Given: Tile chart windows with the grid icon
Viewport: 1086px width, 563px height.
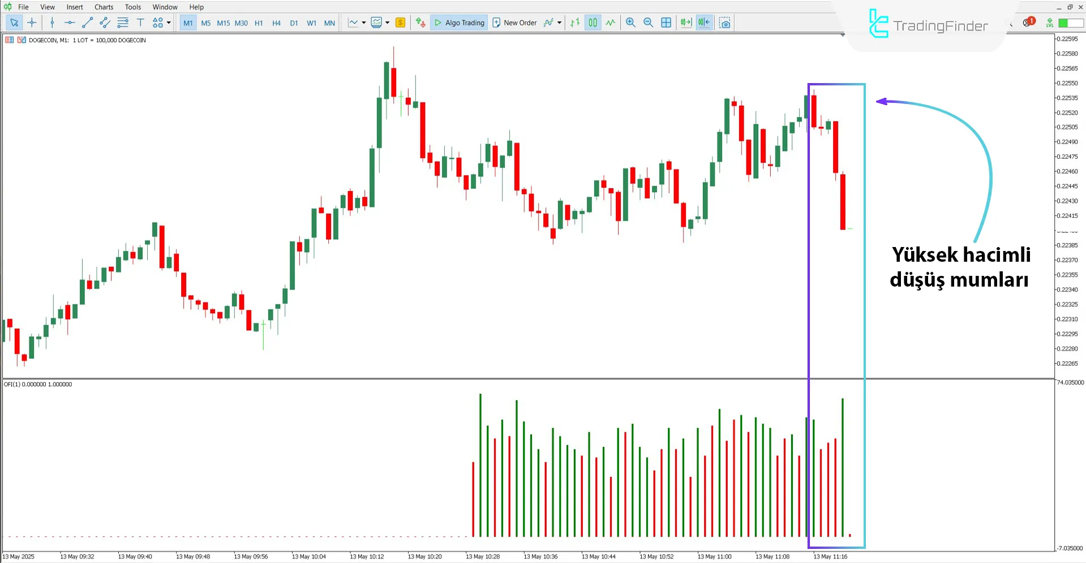Looking at the screenshot, I should (x=666, y=23).
